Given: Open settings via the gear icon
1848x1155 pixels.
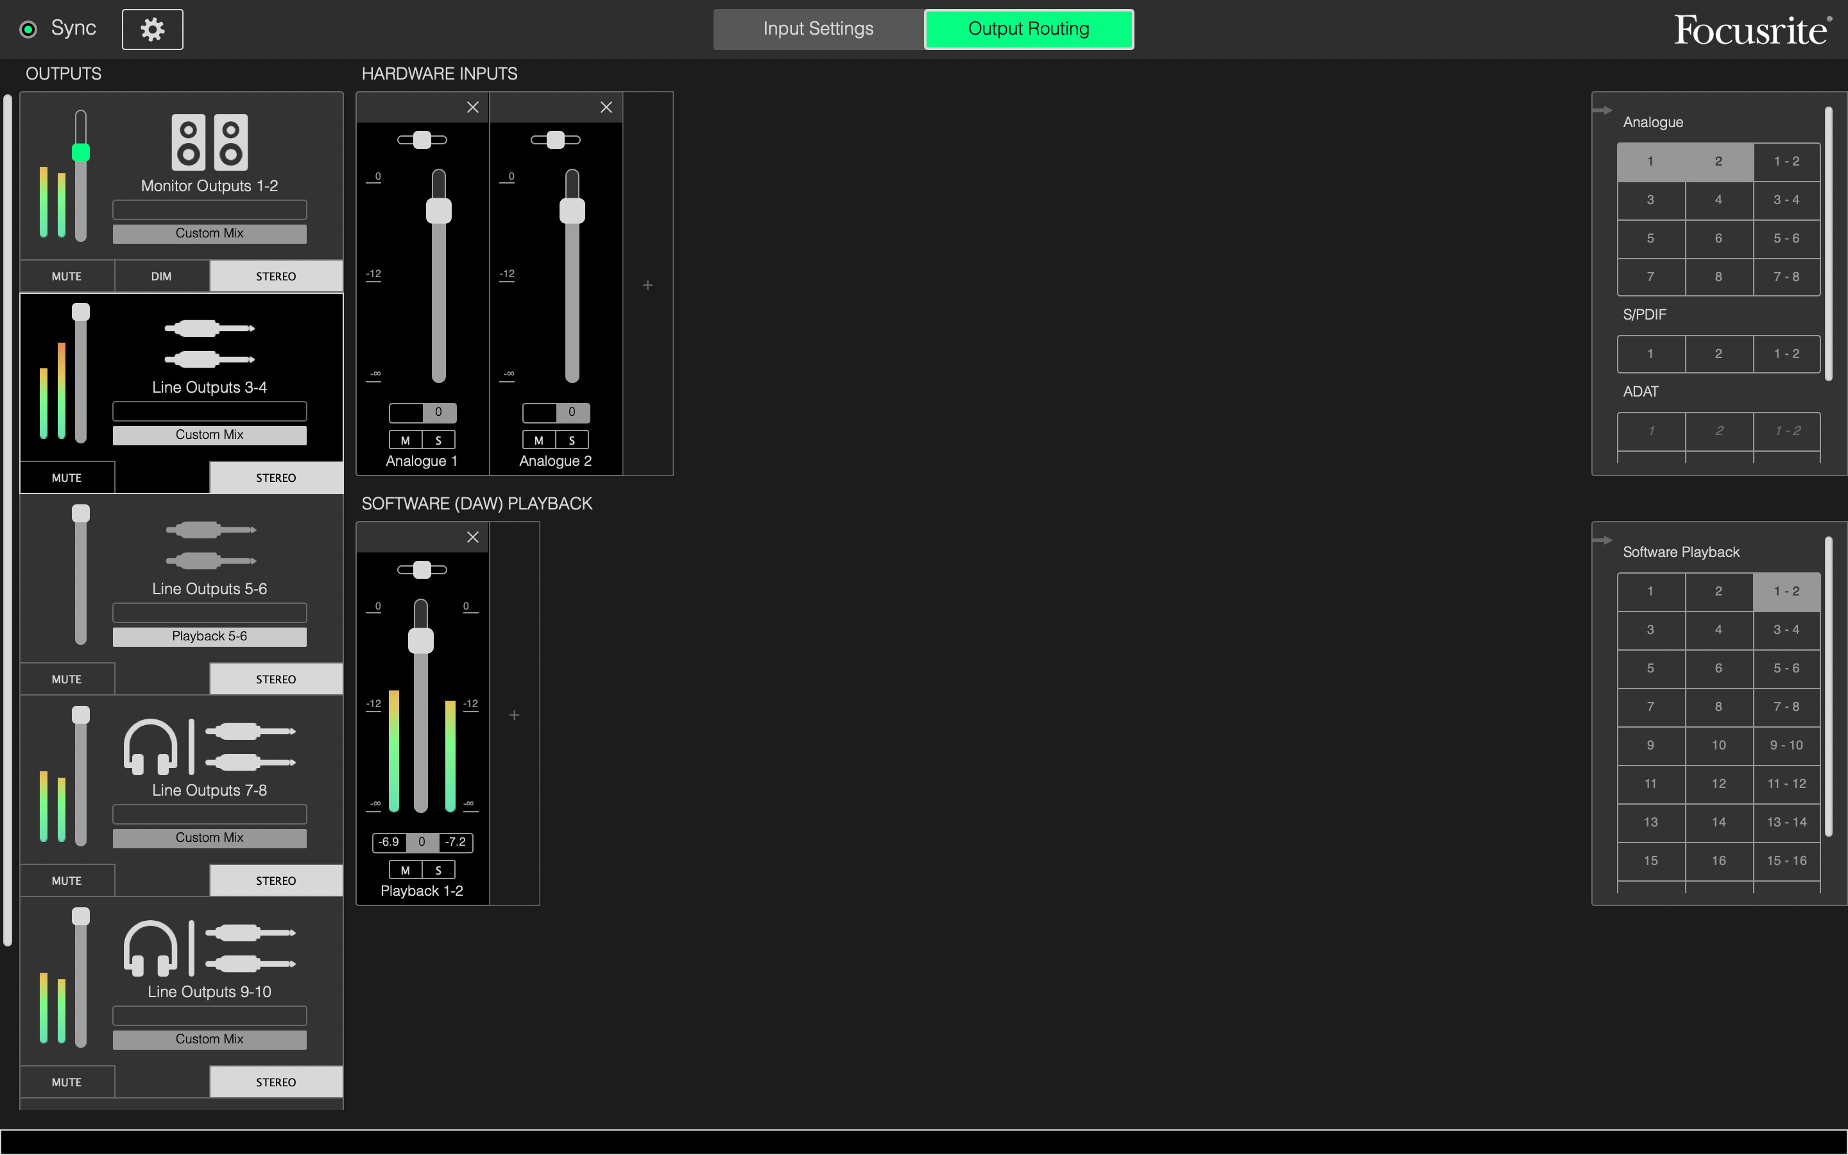Looking at the screenshot, I should (152, 29).
